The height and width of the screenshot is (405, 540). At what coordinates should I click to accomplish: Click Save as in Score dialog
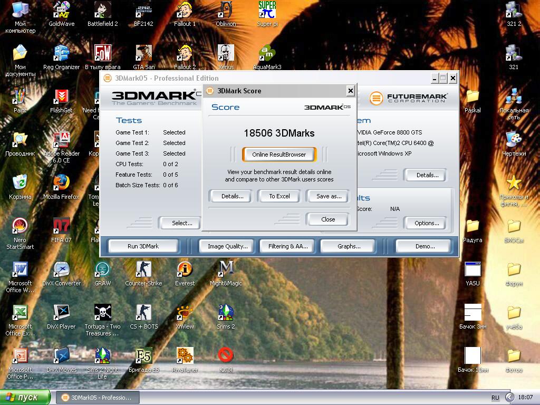pos(329,196)
